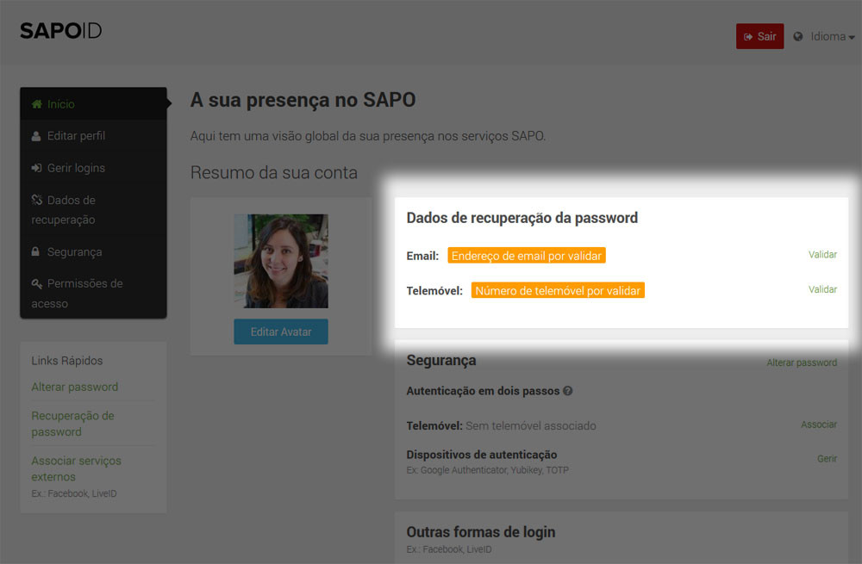This screenshot has width=862, height=564.
Task: Click the exit icon inside the Sair button
Action: pyautogui.click(x=746, y=36)
